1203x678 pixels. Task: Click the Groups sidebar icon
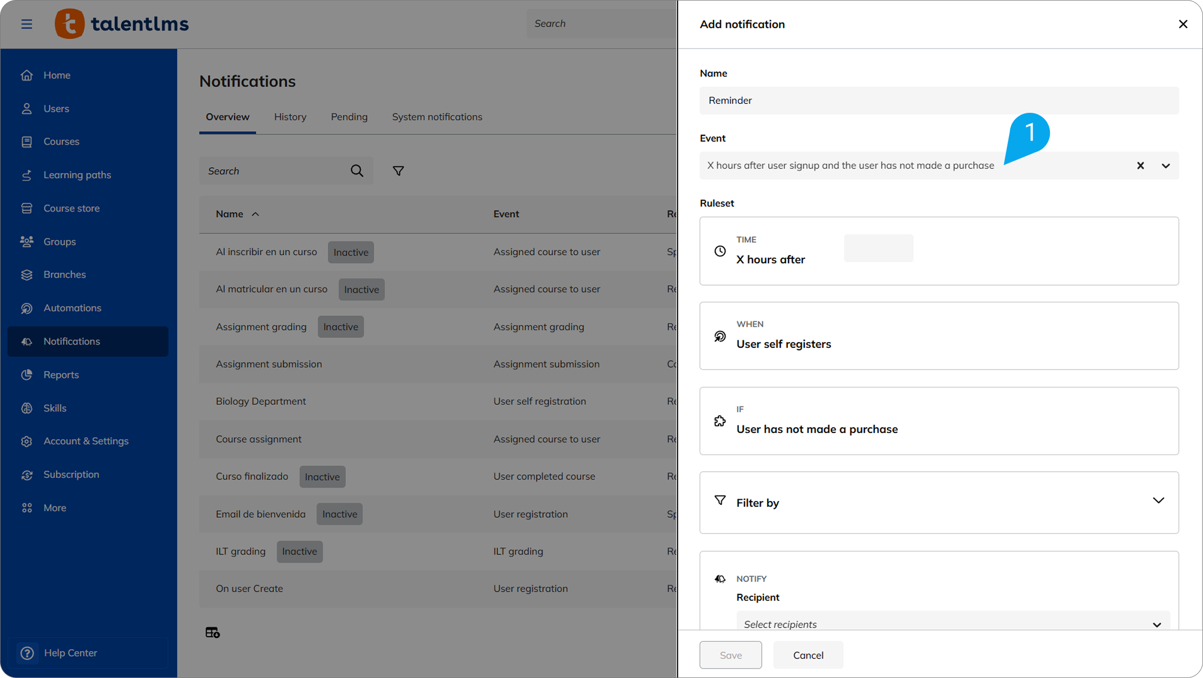pos(27,241)
